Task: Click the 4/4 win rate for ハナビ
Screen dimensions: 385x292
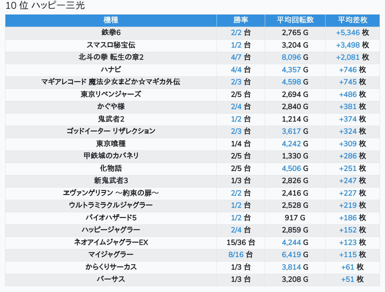Action: coord(236,70)
